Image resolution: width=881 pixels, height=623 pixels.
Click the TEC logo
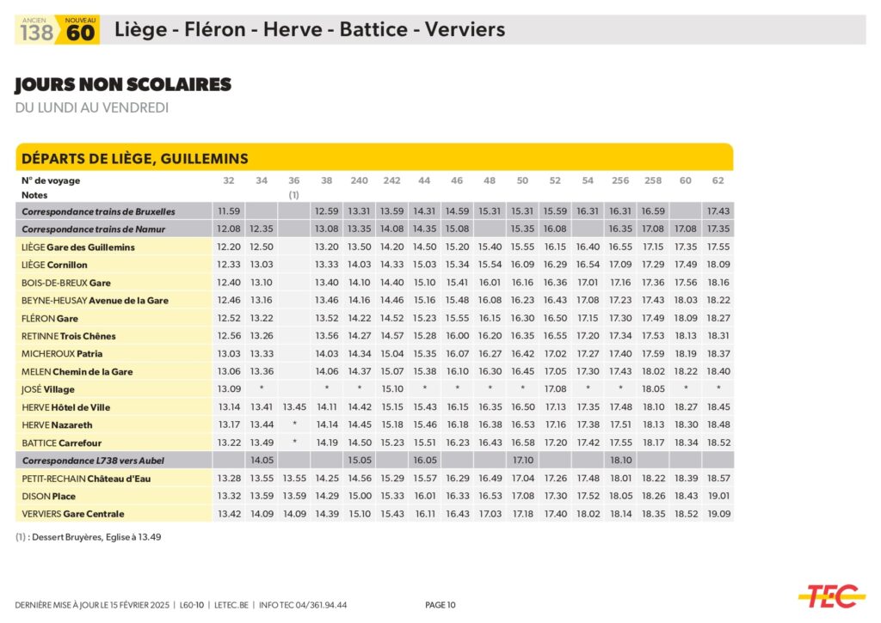click(831, 595)
